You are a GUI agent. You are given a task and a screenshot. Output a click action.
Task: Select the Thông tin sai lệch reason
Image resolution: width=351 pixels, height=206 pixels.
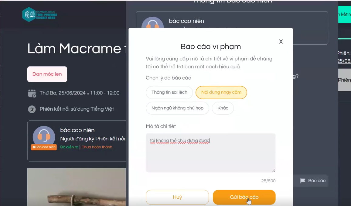point(169,92)
